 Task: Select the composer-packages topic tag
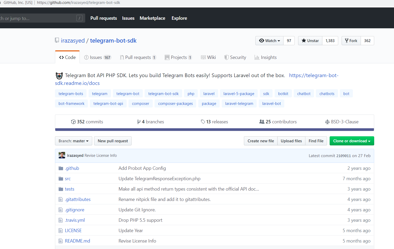175,104
